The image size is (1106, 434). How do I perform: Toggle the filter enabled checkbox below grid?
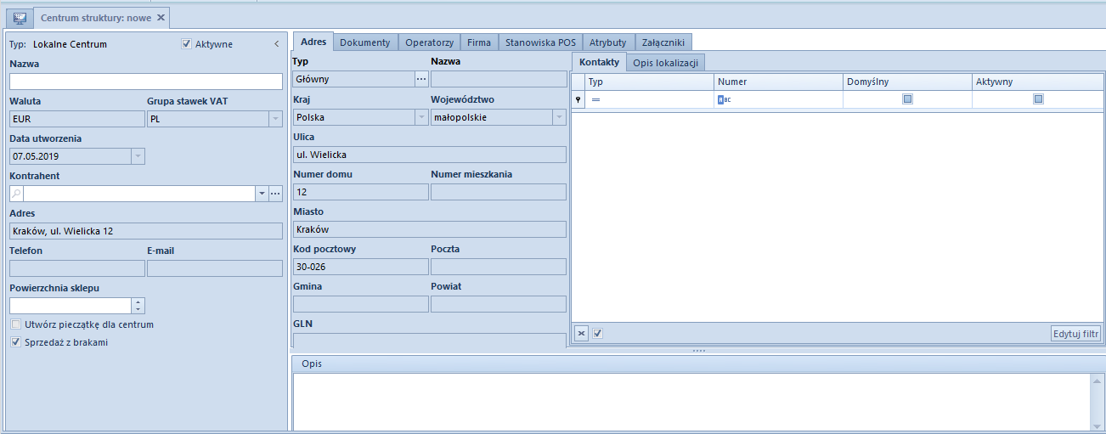pyautogui.click(x=597, y=334)
